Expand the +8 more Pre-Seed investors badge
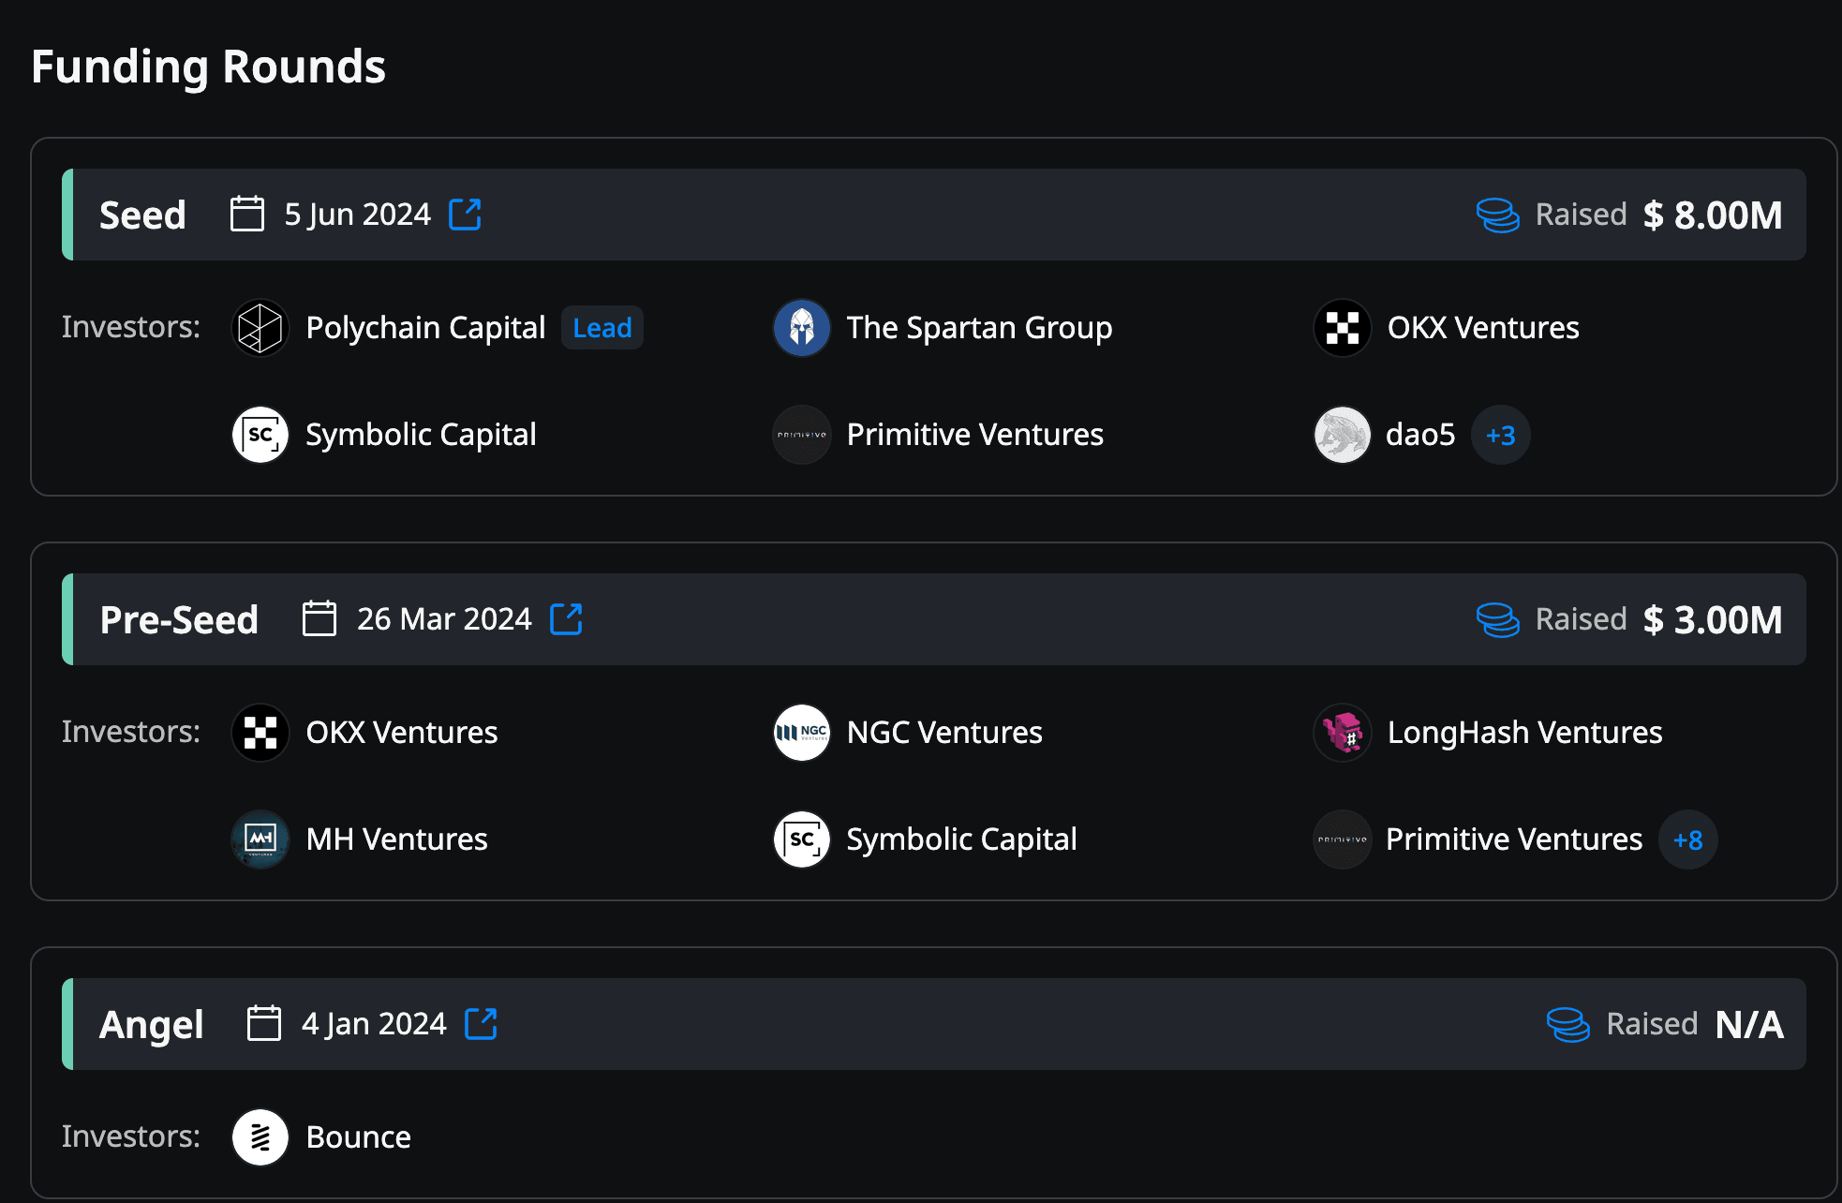Image resolution: width=1842 pixels, height=1203 pixels. tap(1688, 839)
